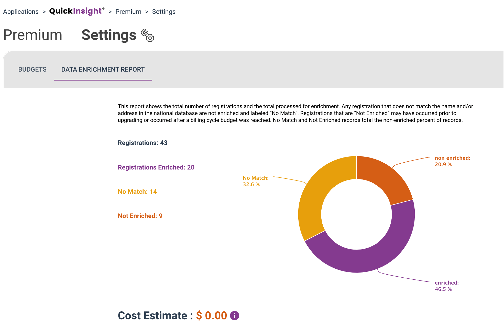Select the DATA ENRICHMENT REPORT tab

tap(103, 70)
